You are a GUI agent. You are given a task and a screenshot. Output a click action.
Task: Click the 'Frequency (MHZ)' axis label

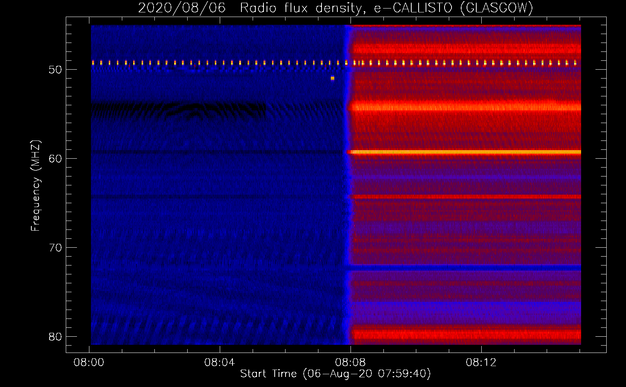[36, 186]
